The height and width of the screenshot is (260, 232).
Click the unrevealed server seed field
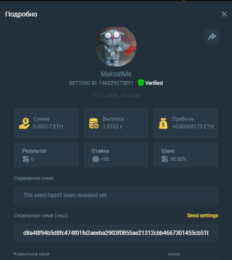(x=116, y=195)
